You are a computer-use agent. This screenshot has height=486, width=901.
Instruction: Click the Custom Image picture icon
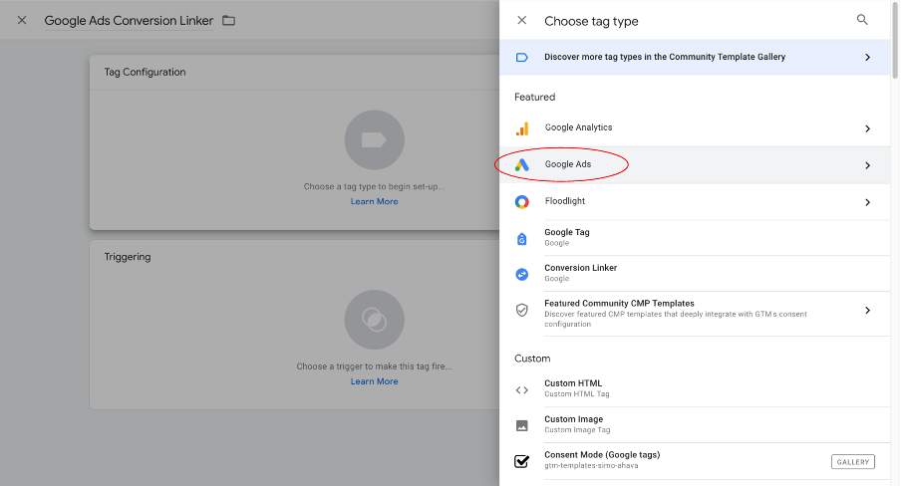[522, 425]
